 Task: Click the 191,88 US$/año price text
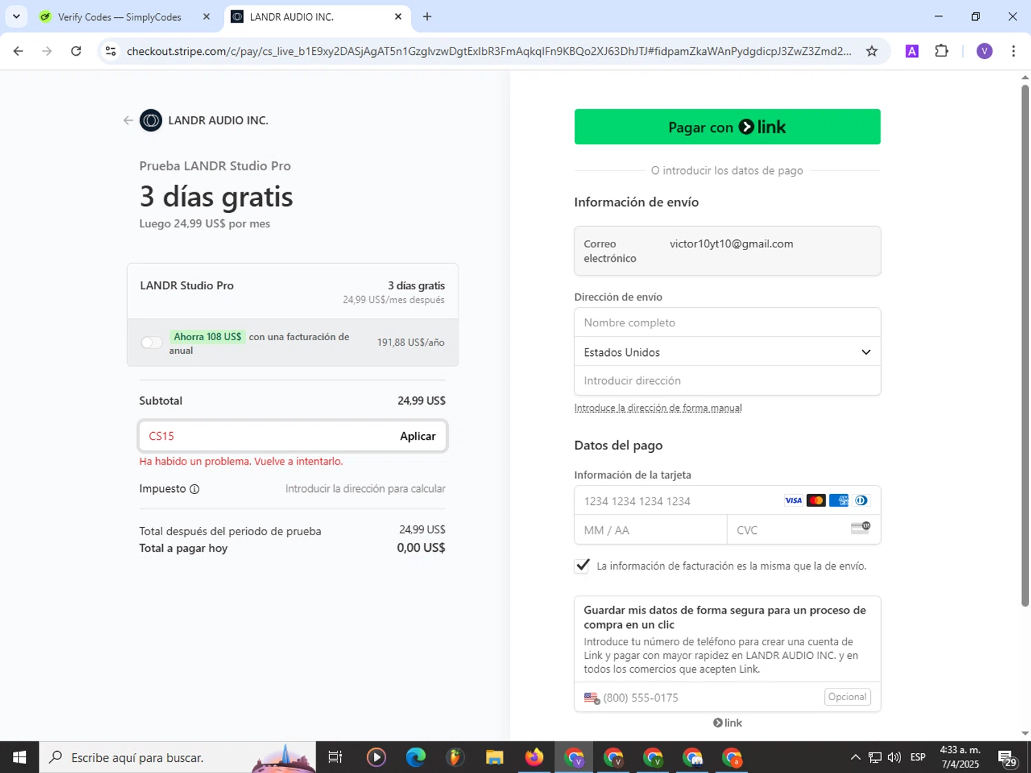pos(410,342)
